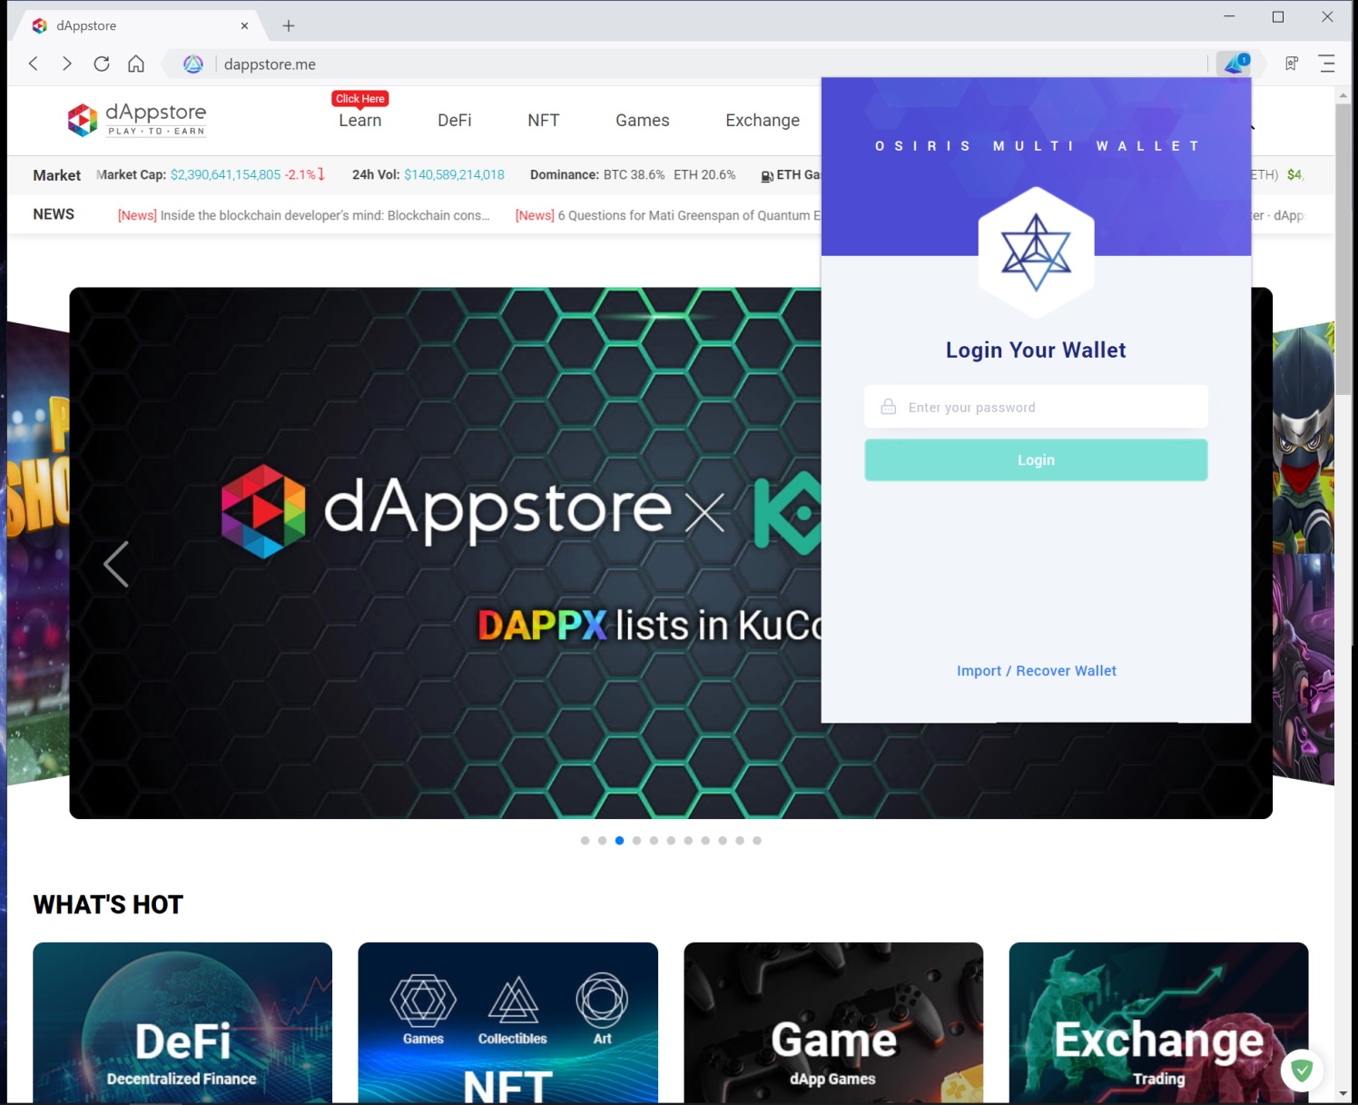Viewport: 1358px width, 1105px height.
Task: Go forward in browser history
Action: pyautogui.click(x=67, y=64)
